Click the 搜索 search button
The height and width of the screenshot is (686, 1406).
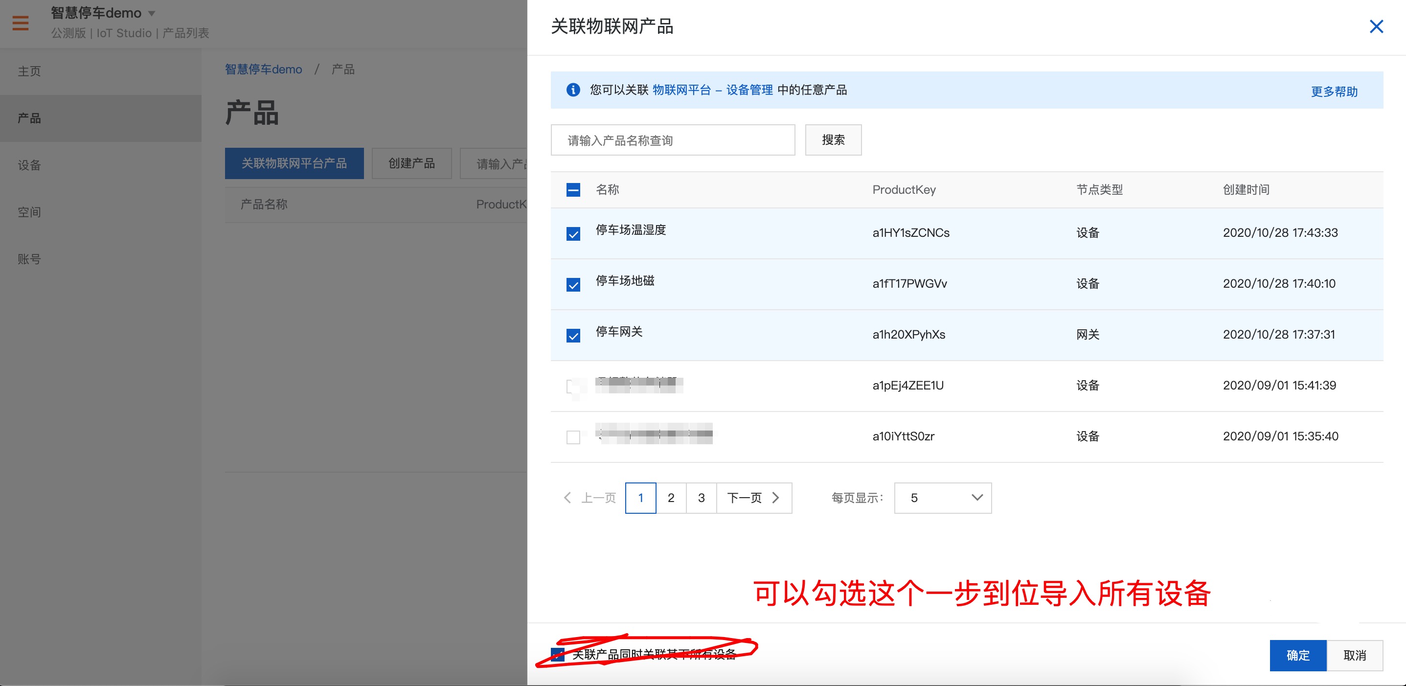tap(833, 140)
